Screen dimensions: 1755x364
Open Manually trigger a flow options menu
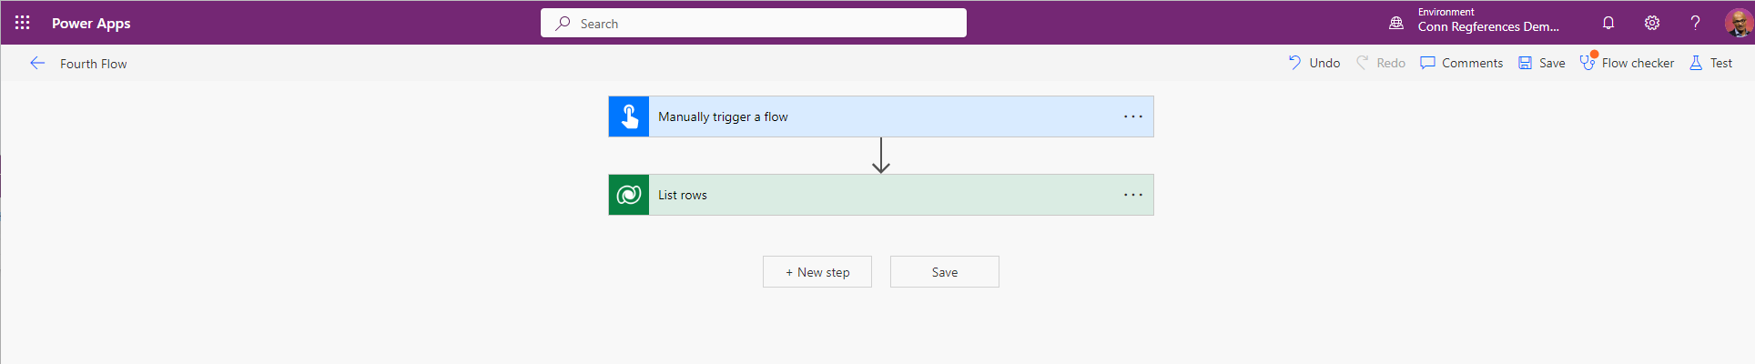pyautogui.click(x=1132, y=116)
